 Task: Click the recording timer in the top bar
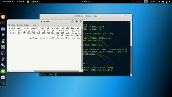coord(134,2)
